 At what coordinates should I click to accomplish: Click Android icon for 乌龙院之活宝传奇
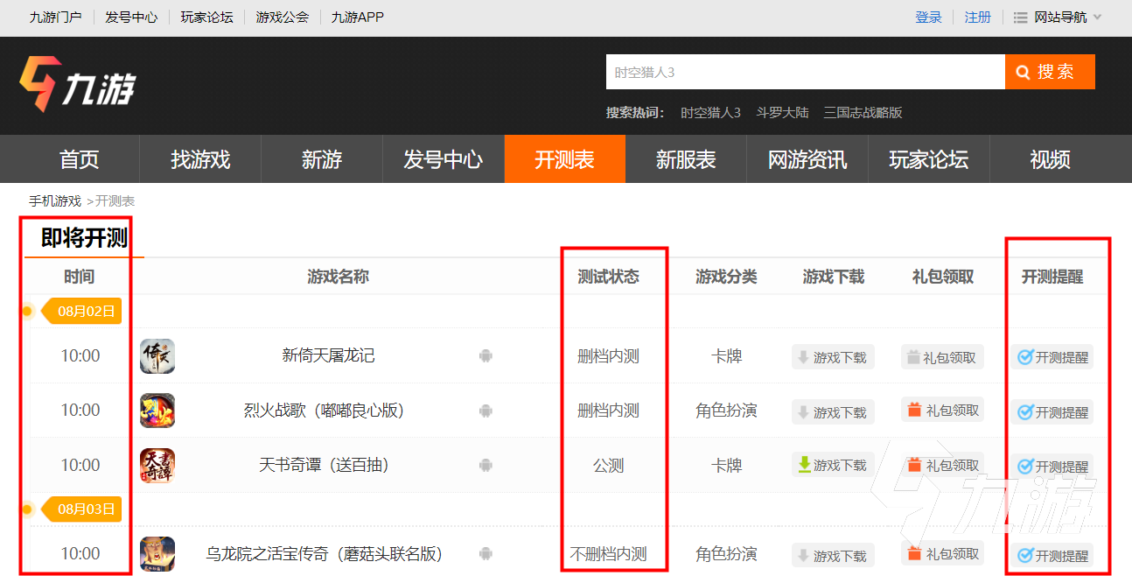coord(486,554)
